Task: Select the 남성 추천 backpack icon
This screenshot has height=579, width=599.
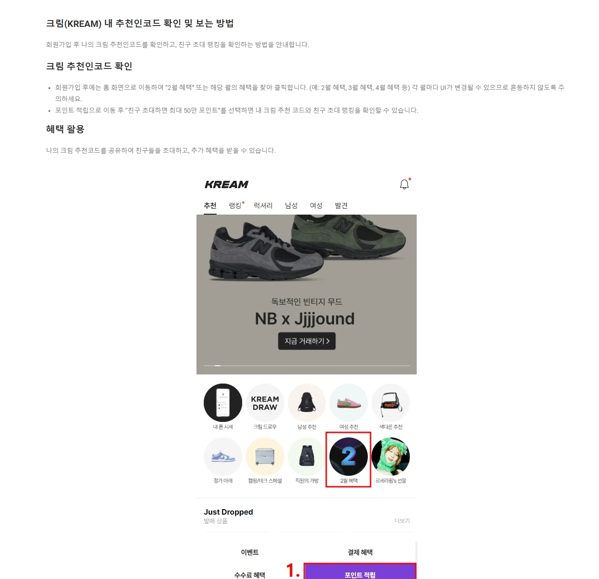Action: click(307, 403)
